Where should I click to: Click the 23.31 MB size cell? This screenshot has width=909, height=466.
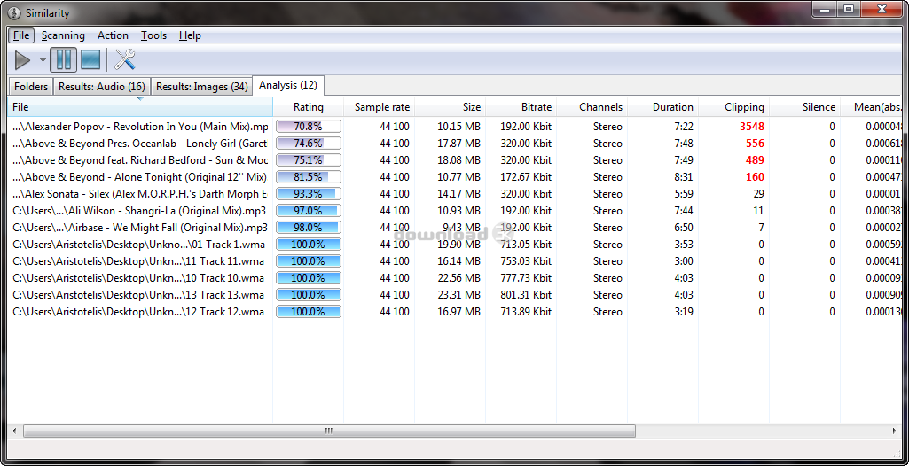[459, 295]
